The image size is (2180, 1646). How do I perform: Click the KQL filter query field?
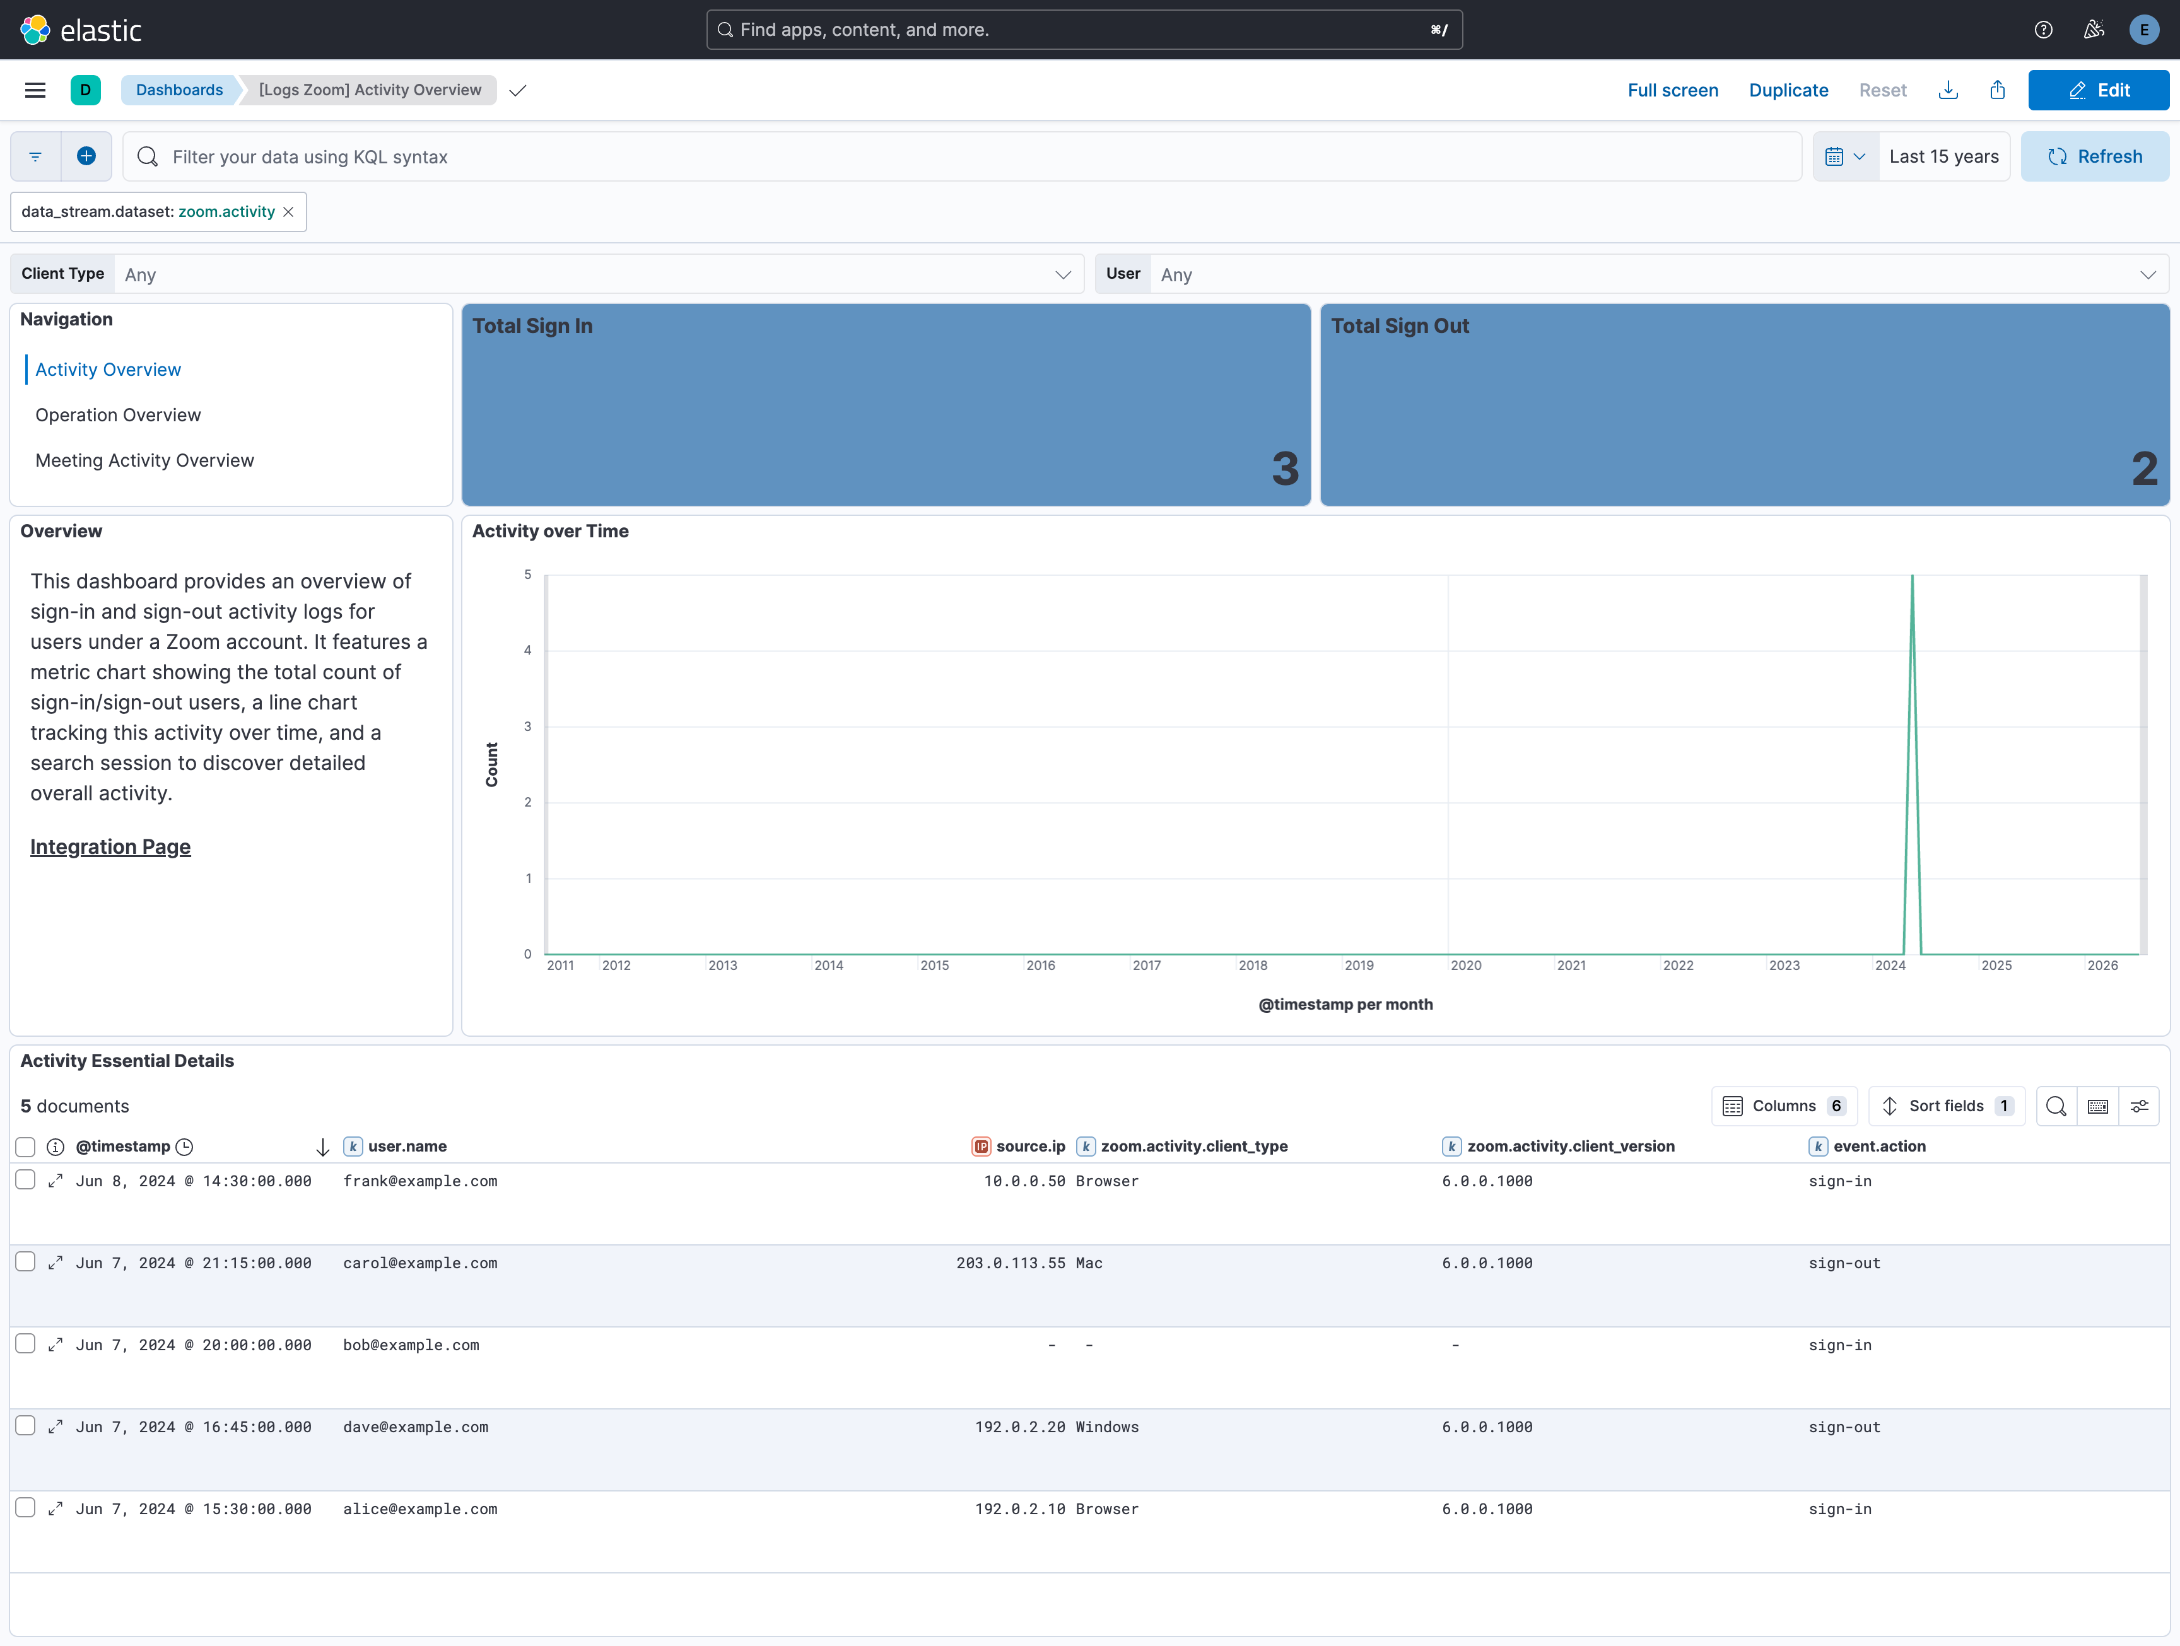(962, 156)
